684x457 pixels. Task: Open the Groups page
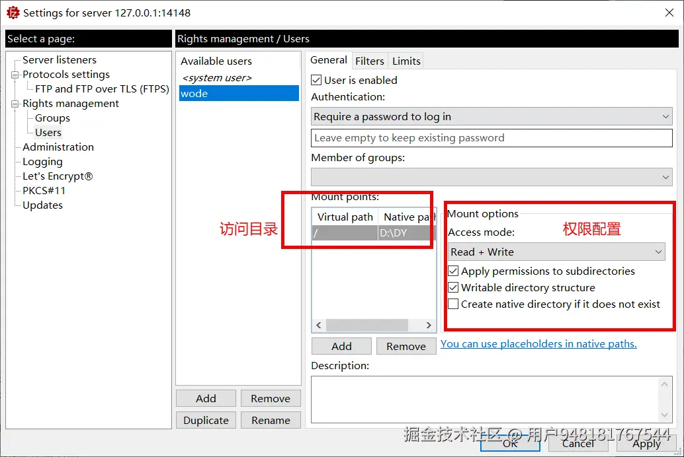52,118
